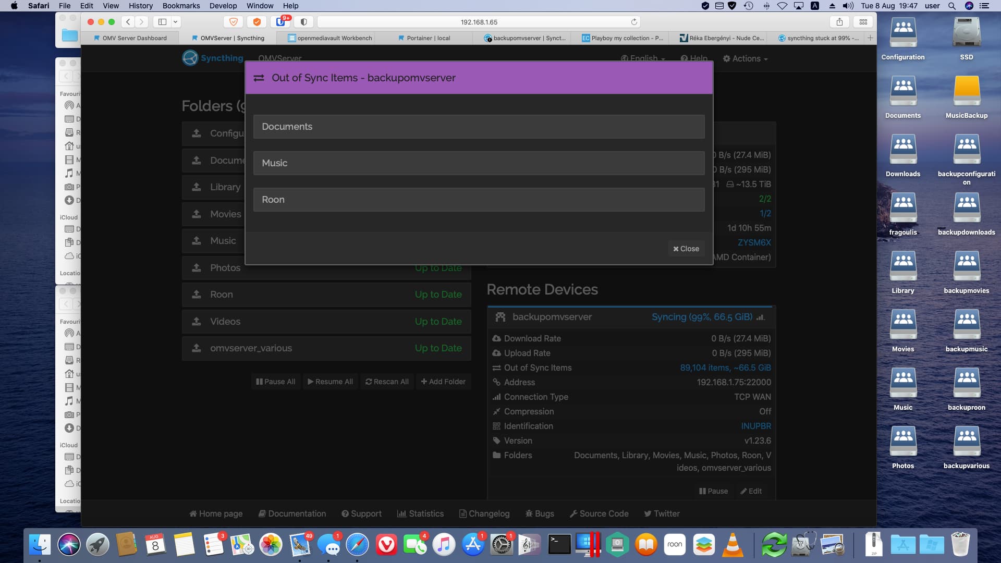Show Safari tab overview

coord(863,22)
